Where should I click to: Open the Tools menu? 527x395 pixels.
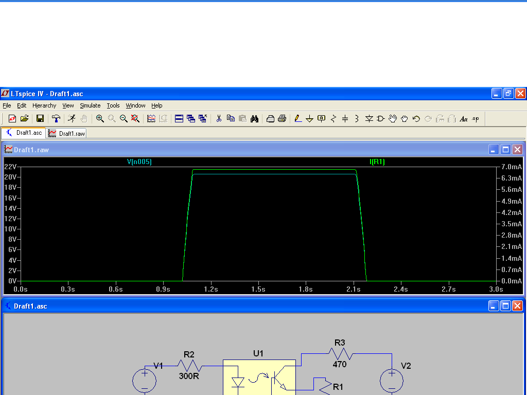pos(113,105)
